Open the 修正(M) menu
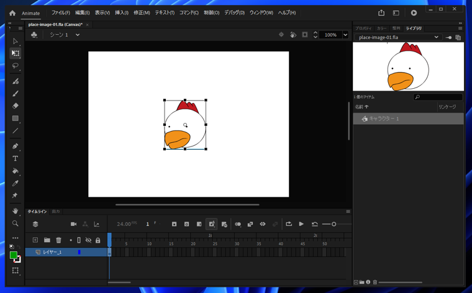This screenshot has height=293, width=472. click(142, 12)
